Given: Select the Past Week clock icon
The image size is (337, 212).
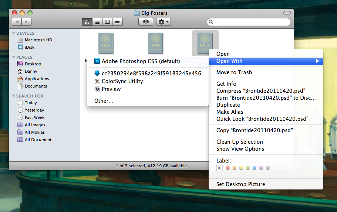Looking at the screenshot, I should click(x=20, y=117).
